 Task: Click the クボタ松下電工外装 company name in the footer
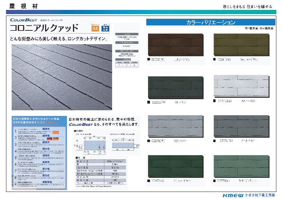point(260,195)
